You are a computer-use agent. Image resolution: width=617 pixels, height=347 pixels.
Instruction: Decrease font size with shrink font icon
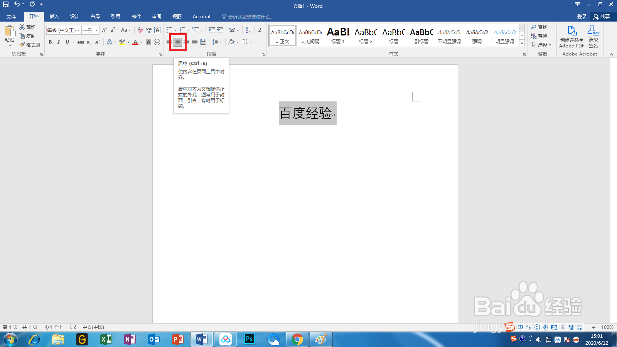coord(113,30)
